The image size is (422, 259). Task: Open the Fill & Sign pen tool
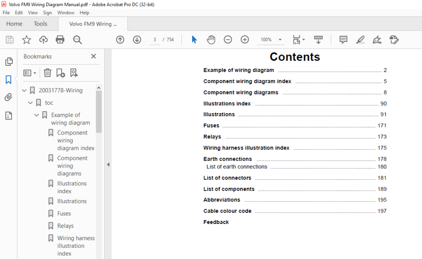click(377, 40)
